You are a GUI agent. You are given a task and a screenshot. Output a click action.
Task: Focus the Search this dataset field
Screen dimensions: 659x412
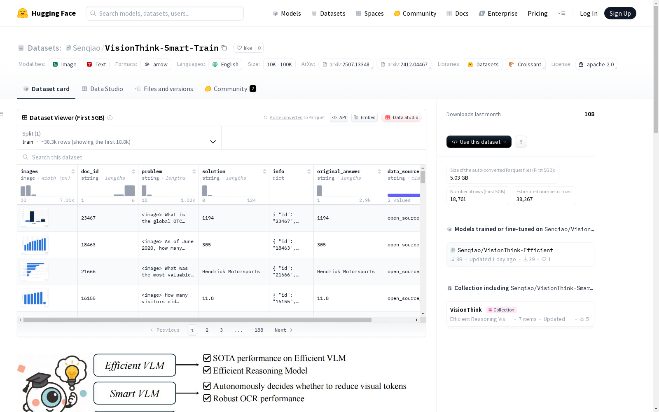pyautogui.click(x=222, y=157)
